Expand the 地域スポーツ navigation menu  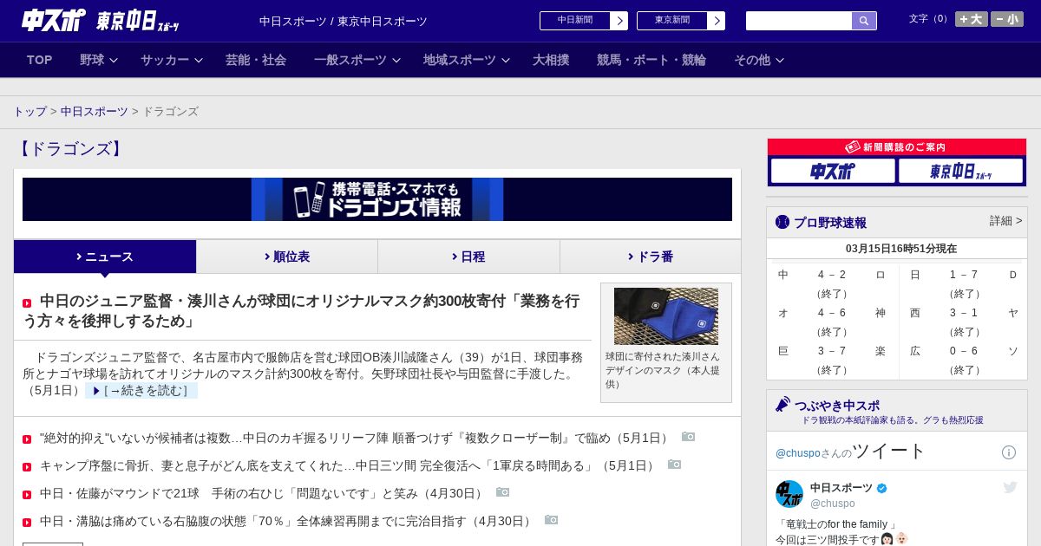[467, 60]
